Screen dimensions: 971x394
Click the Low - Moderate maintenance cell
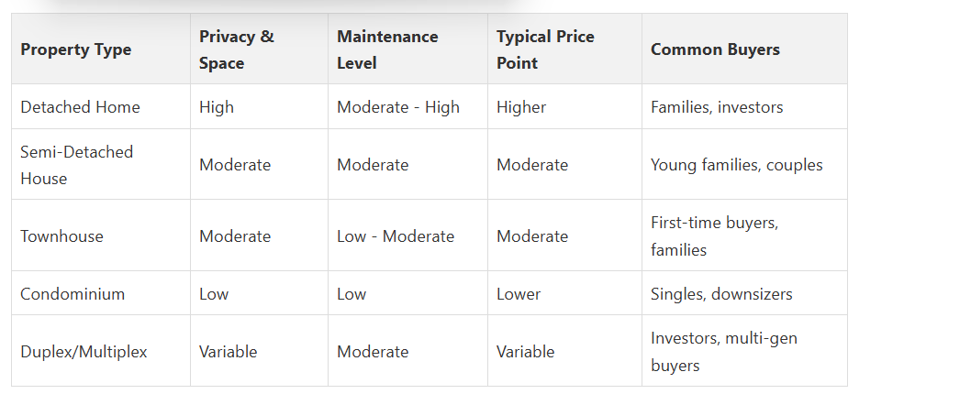coord(395,236)
